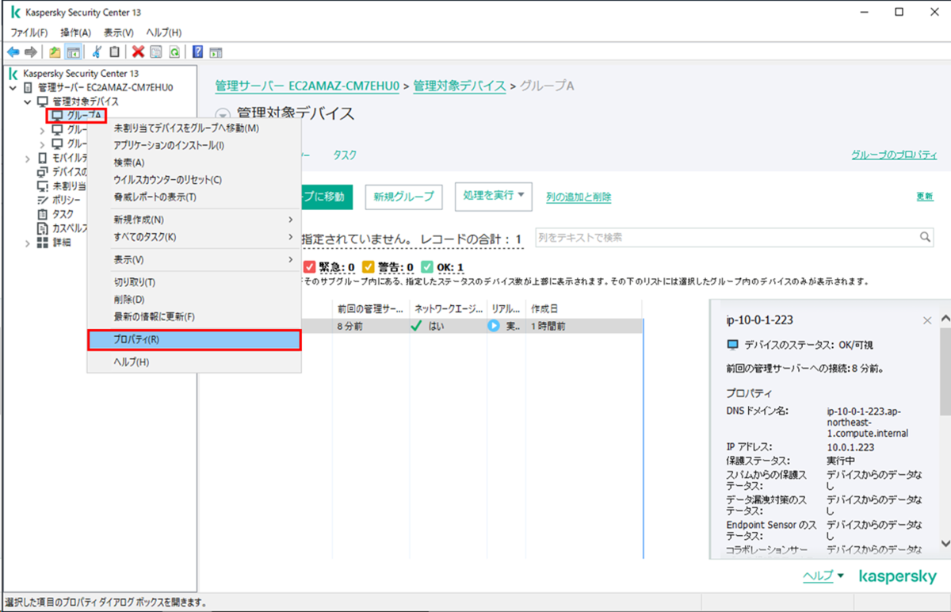951x612 pixels.
Task: Choose アプリケーションのインストール(I)
Action: click(194, 146)
